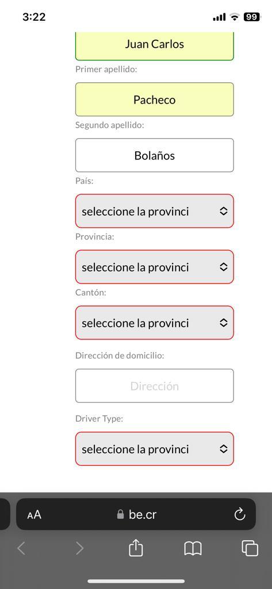Image resolution: width=272 pixels, height=589 pixels.
Task: Open the Driver Type dropdown
Action: (x=155, y=449)
